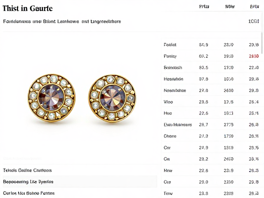Click the red 2810 value
Image resolution: width=264 pixels, height=198 pixels.
point(254,56)
